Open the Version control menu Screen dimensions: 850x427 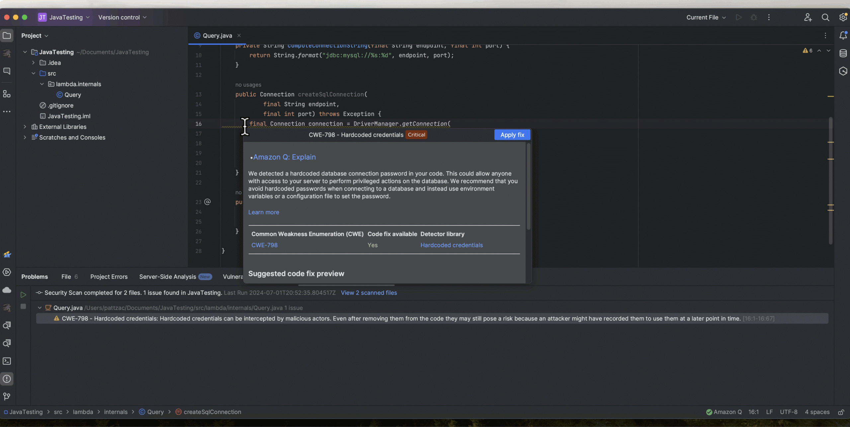122,17
